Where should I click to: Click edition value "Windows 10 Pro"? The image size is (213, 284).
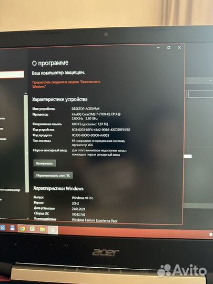[x=83, y=198]
